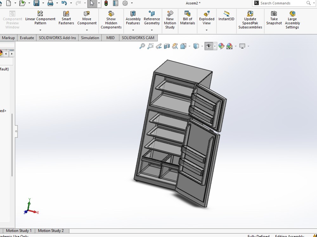Expand the Print dropdown arrow
The height and width of the screenshot is (237, 317).
[x=57, y=3]
